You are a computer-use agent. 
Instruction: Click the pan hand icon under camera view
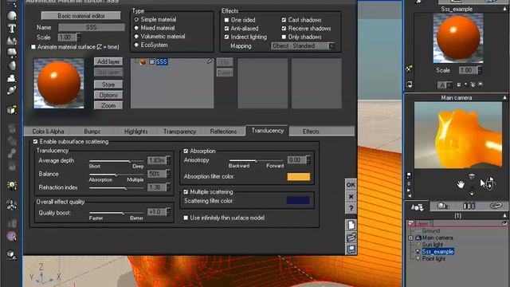461,184
